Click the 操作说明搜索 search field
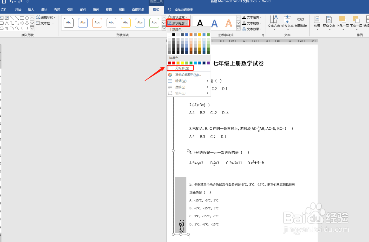This screenshot has width=369, height=242. click(183, 10)
